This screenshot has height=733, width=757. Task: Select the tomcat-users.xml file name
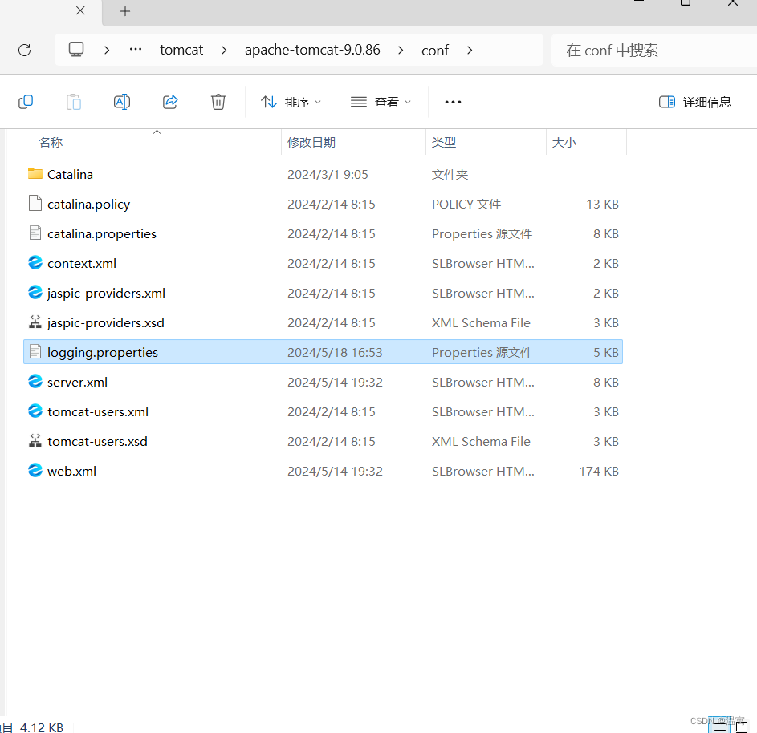(98, 412)
